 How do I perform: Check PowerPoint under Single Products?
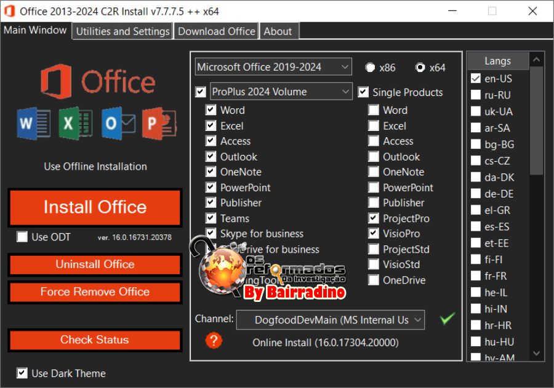(x=374, y=187)
